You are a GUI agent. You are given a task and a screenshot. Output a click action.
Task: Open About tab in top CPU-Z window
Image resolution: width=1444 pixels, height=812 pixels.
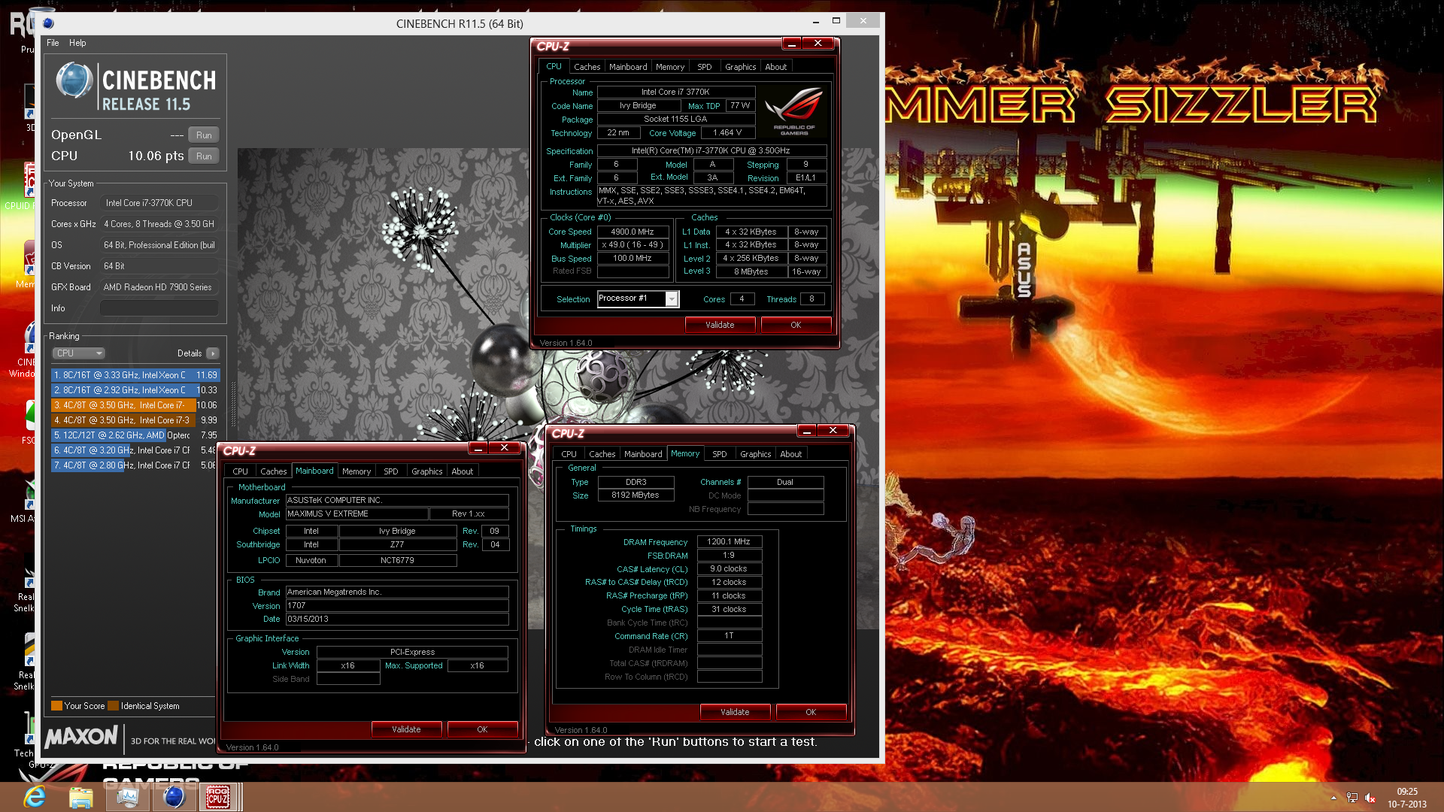[775, 67]
